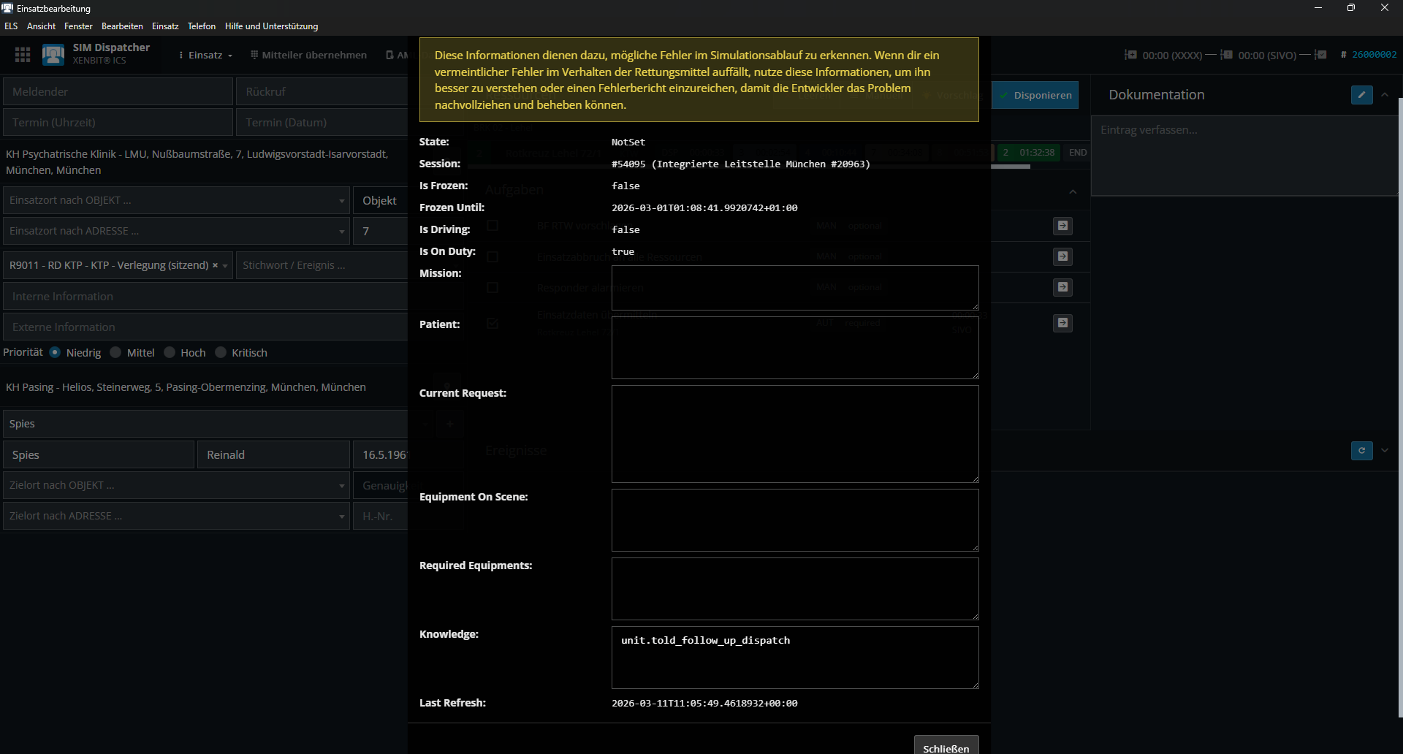Open the Hilfe und Unterstützung menu

click(x=271, y=26)
